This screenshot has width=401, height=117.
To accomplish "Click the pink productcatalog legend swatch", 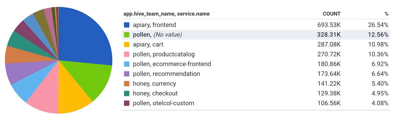I will [127, 54].
